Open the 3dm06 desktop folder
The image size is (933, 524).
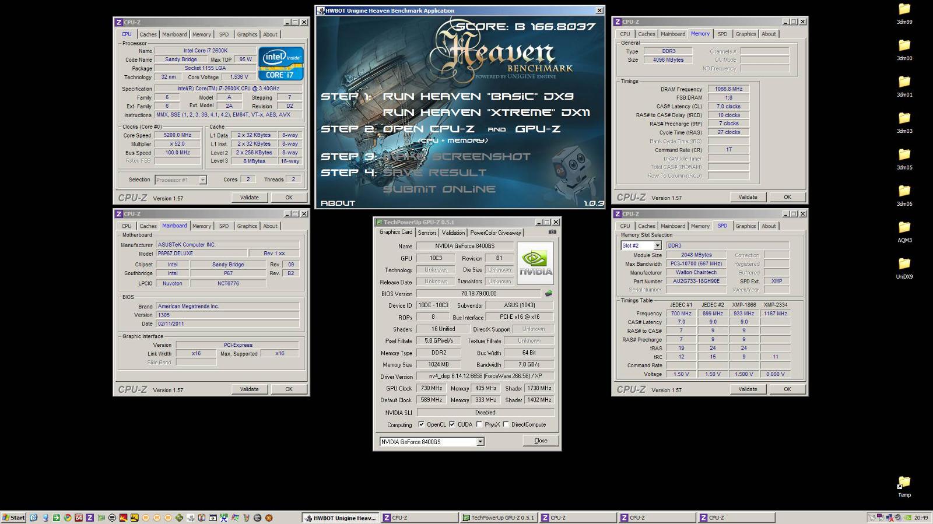click(904, 195)
